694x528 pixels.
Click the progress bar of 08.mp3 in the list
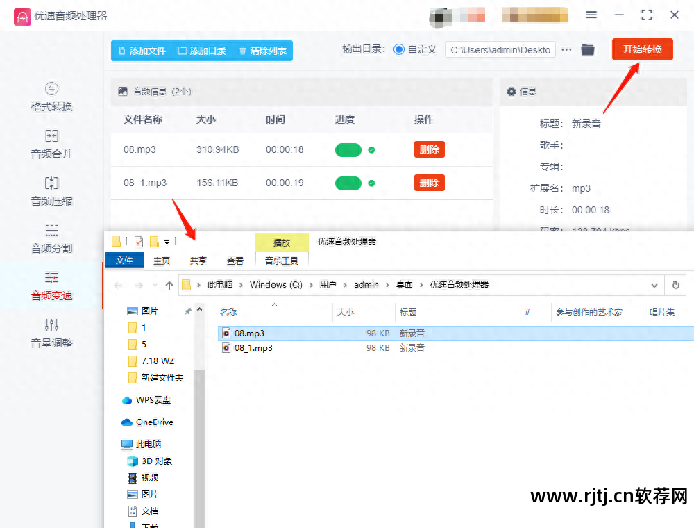pyautogui.click(x=348, y=149)
